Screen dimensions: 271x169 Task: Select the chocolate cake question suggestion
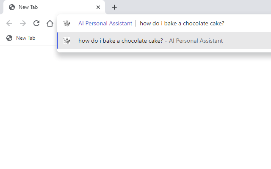coord(121,41)
